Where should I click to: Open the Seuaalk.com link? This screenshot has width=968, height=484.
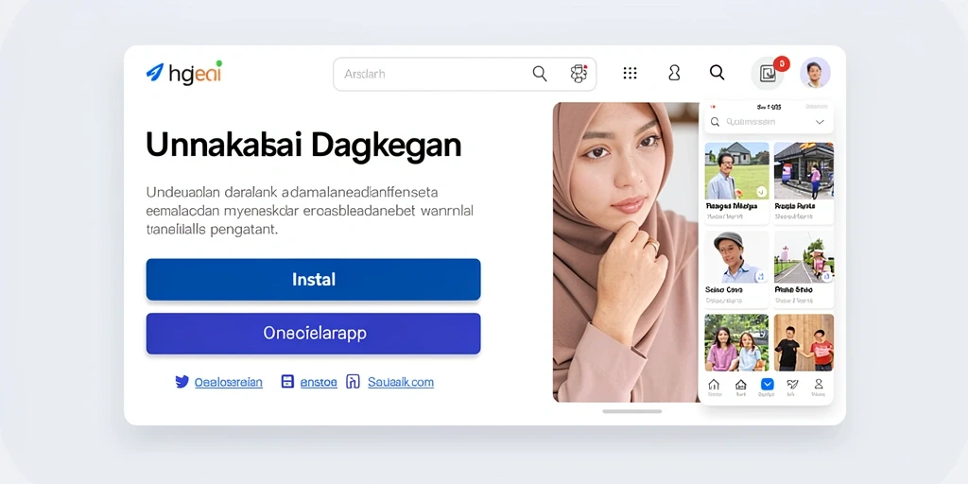[x=401, y=382]
